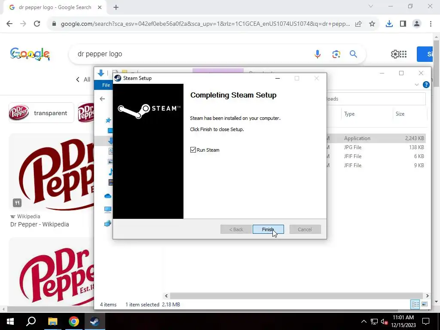Click the taskbar clock 11:01 AM
This screenshot has height=330, width=440.
(x=403, y=318)
